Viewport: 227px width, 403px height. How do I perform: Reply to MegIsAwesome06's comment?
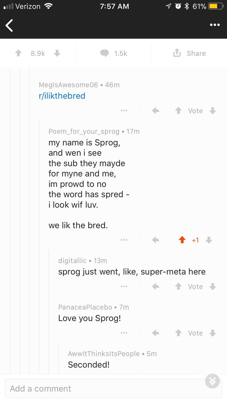(x=156, y=111)
